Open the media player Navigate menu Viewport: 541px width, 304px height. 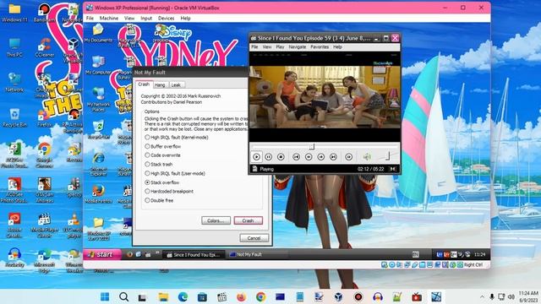tap(298, 46)
